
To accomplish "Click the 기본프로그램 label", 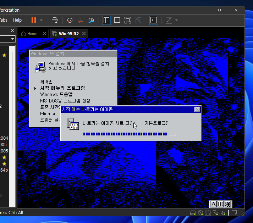I will (x=157, y=123).
